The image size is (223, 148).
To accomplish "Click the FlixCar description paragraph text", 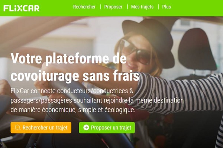I will tap(97, 100).
